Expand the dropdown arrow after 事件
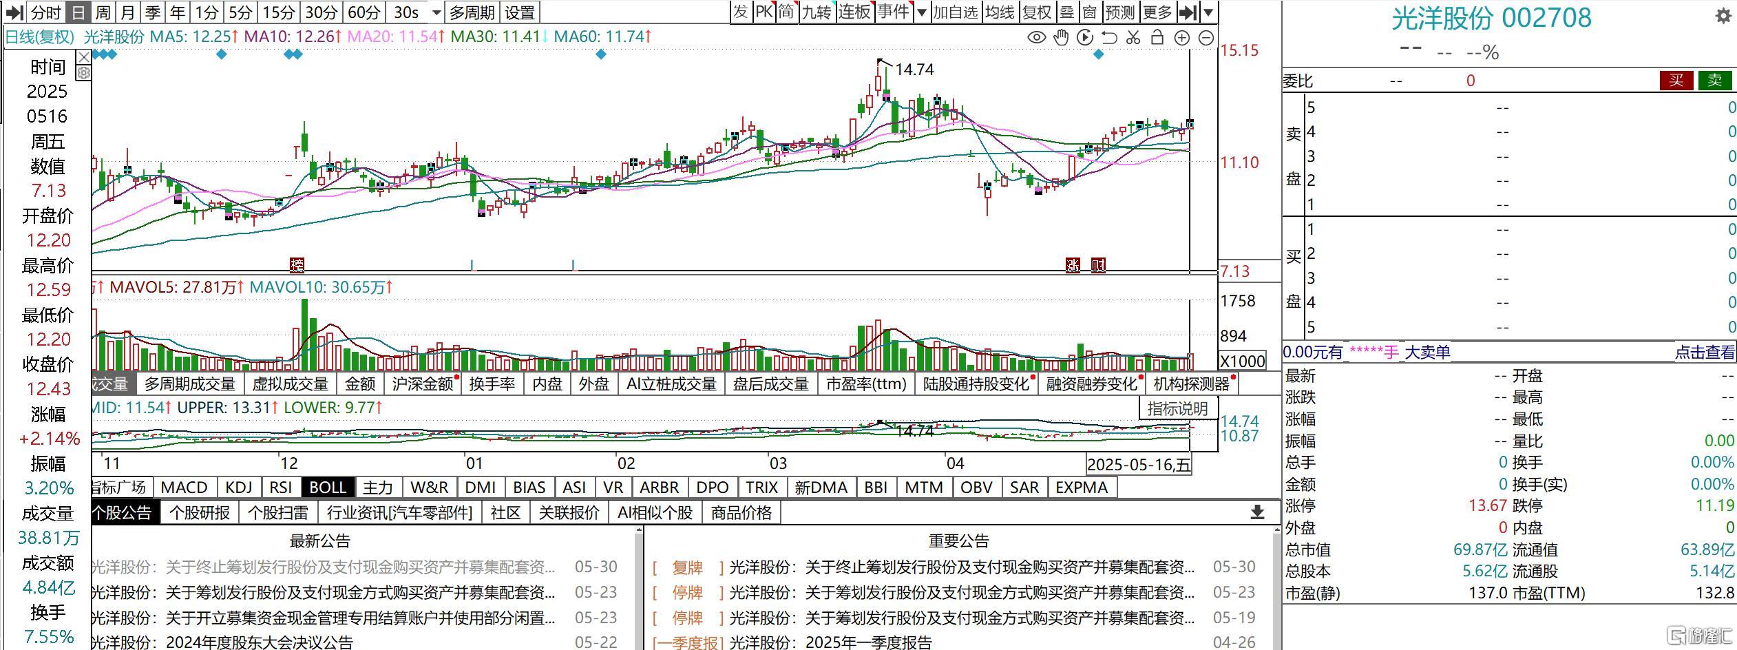This screenshot has height=650, width=1737. [x=921, y=12]
